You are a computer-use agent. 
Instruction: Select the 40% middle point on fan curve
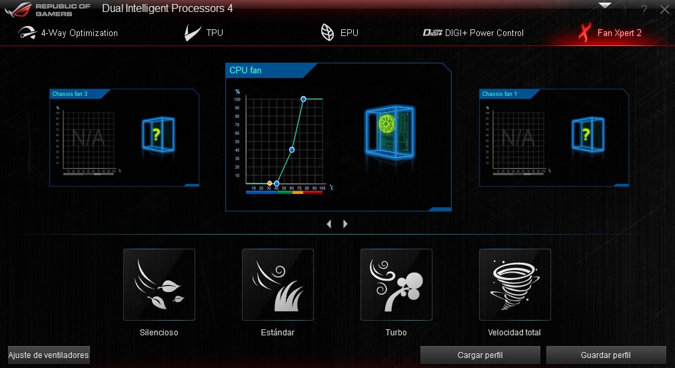292,150
